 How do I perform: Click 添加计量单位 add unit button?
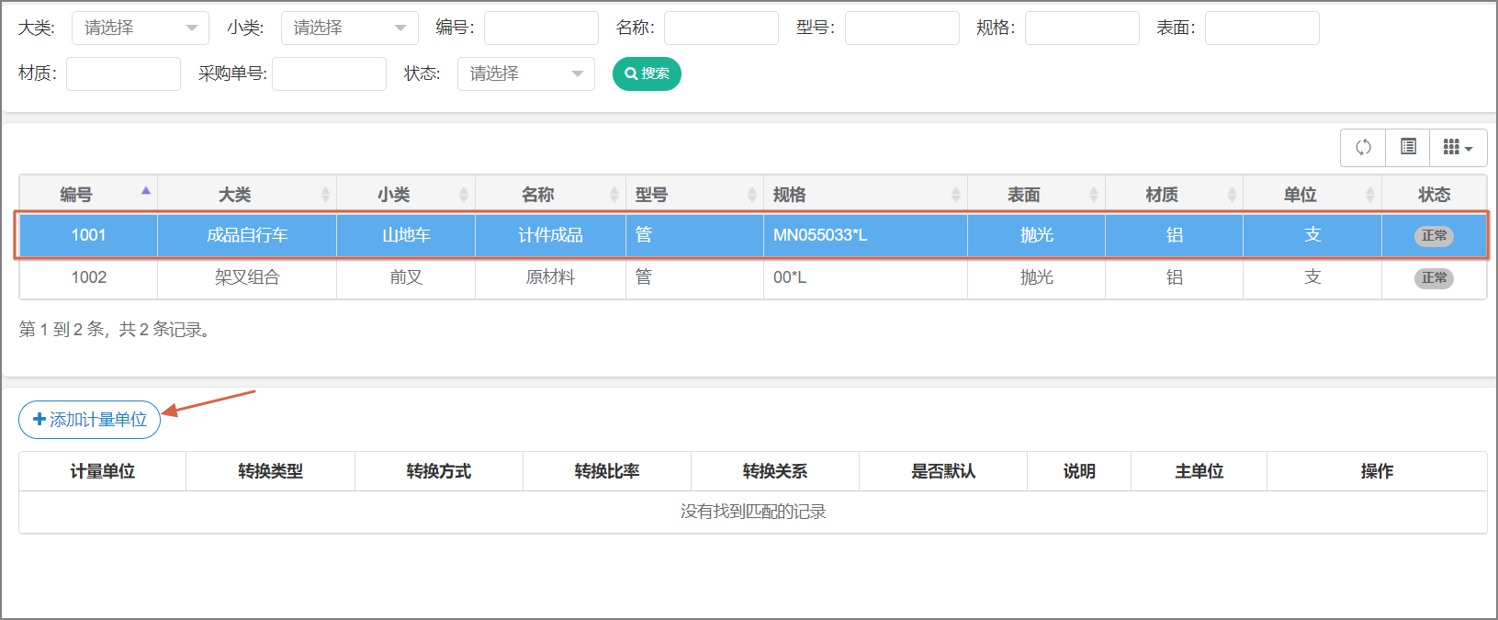click(x=90, y=420)
